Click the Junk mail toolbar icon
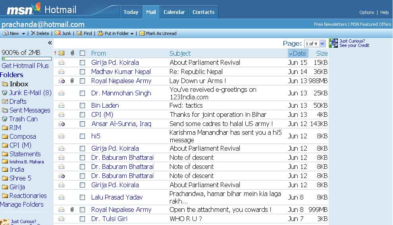Image resolution: width=393 pixels, height=225 pixels. point(58,33)
